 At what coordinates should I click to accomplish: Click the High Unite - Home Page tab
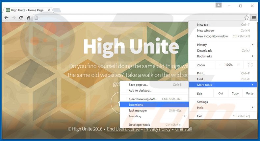click(27, 10)
